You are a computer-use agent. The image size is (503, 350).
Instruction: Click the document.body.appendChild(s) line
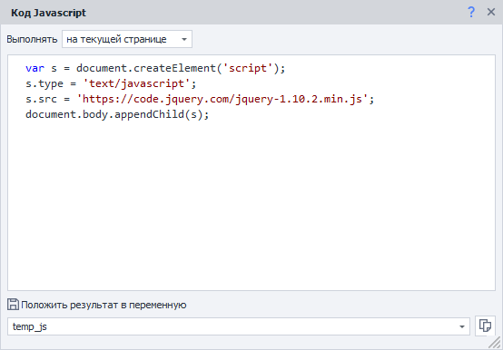point(117,114)
